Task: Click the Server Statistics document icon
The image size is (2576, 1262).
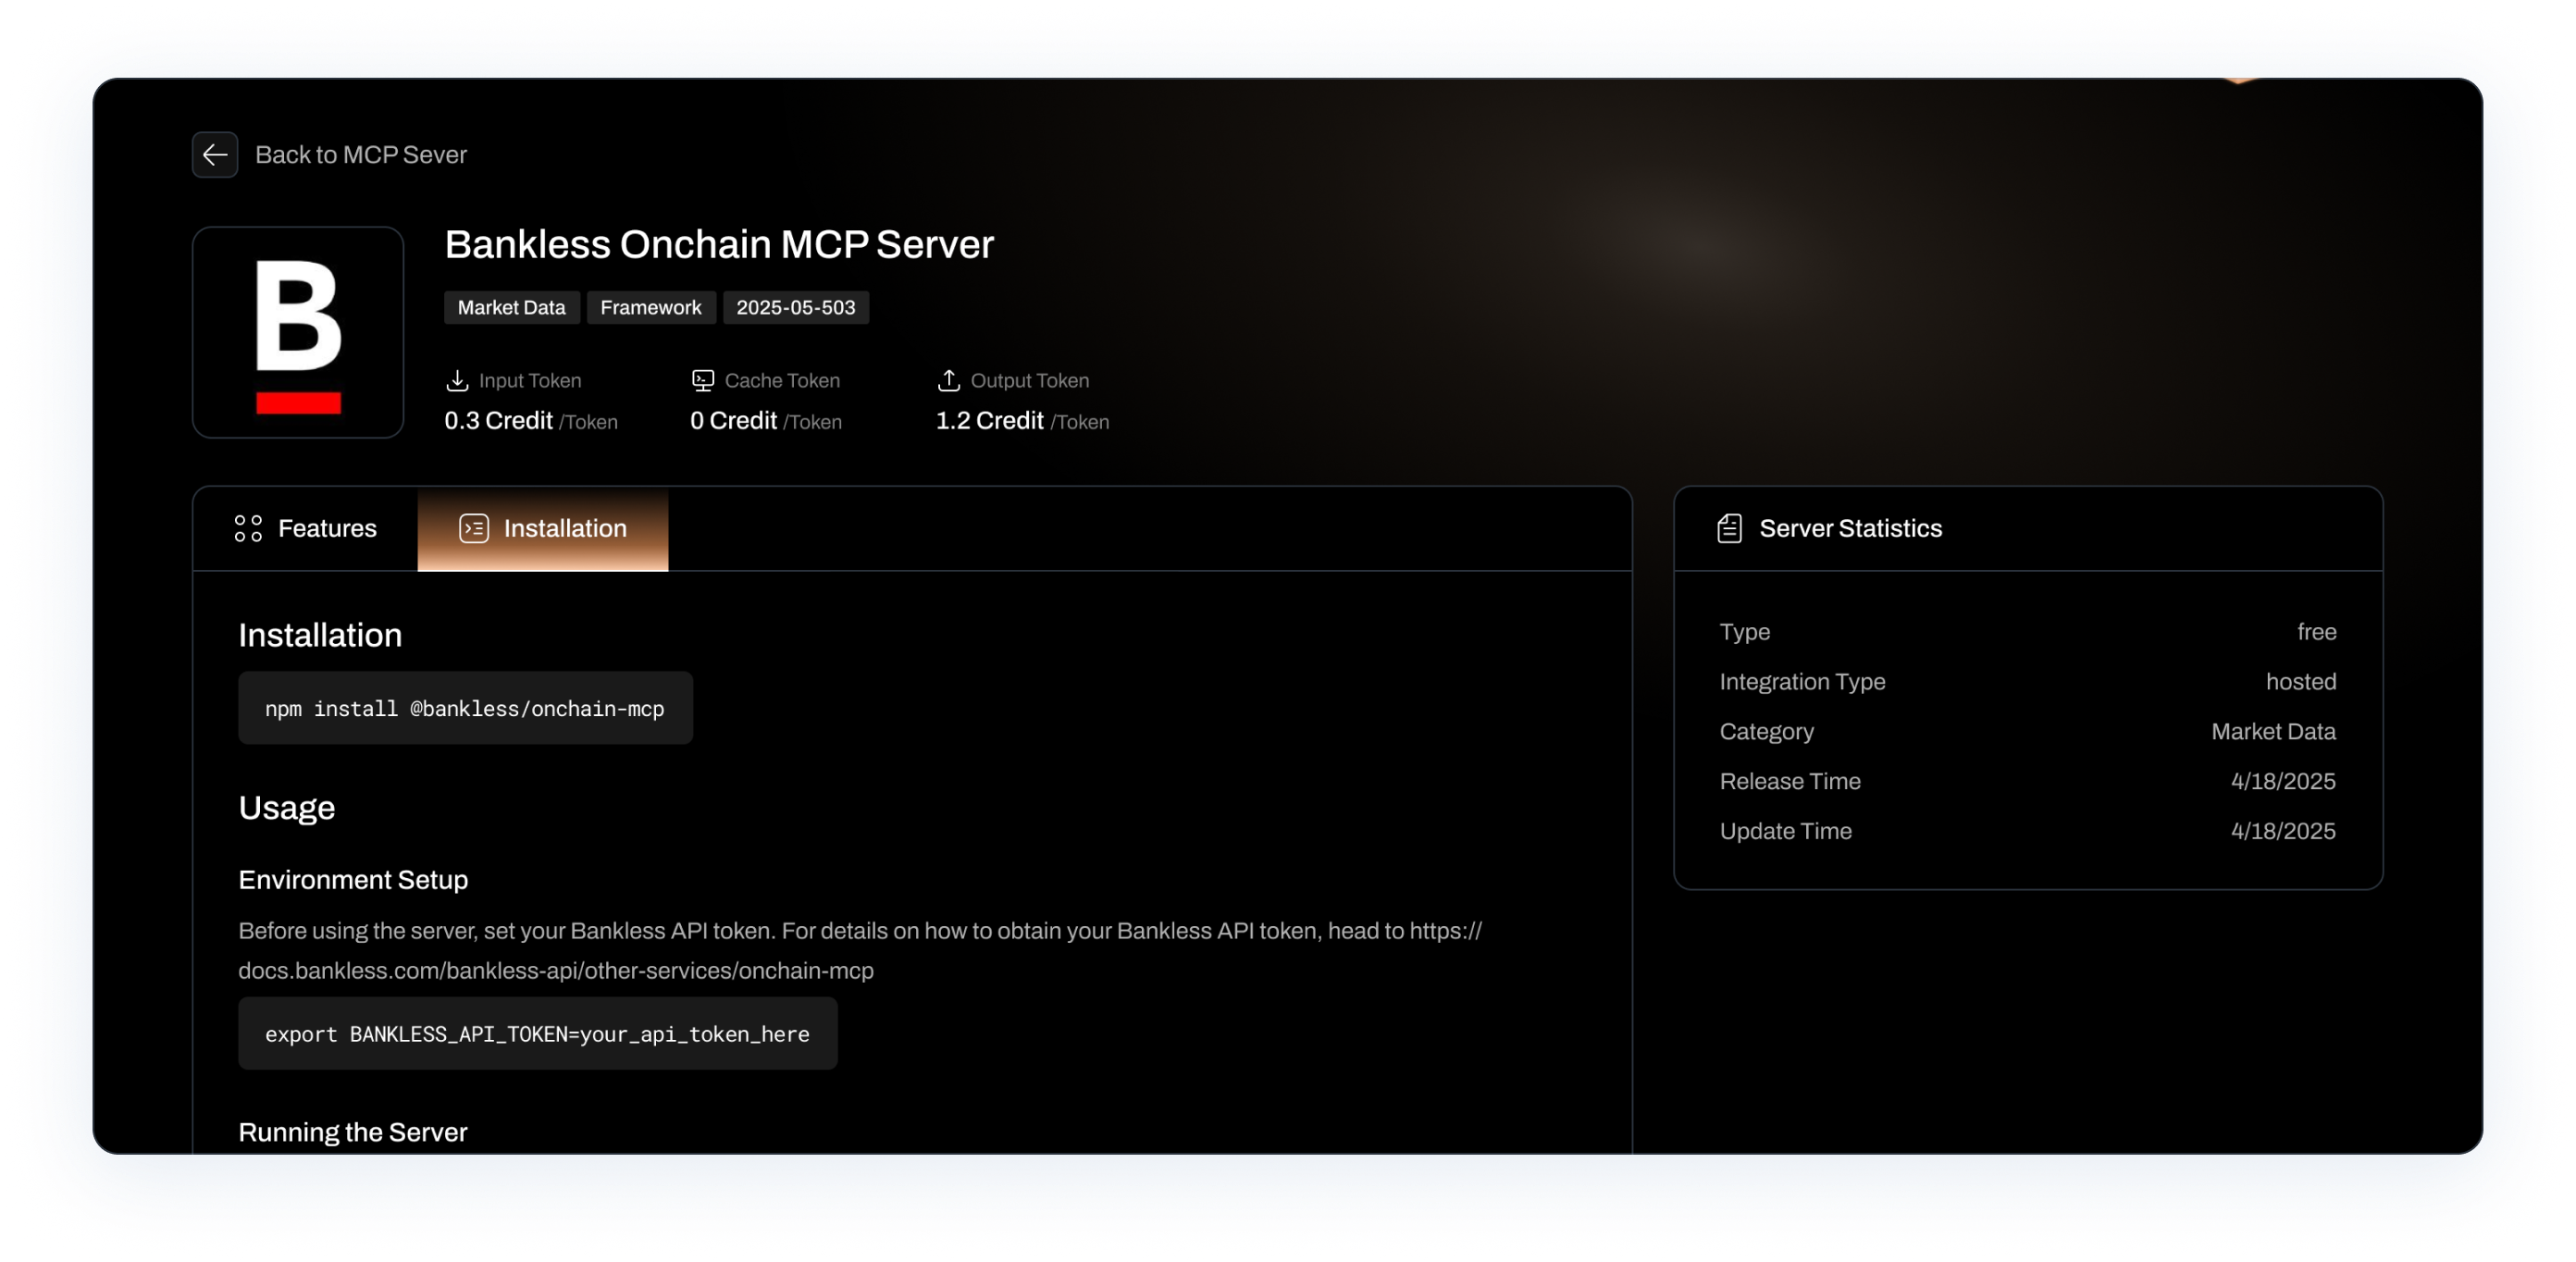Action: coord(1730,529)
